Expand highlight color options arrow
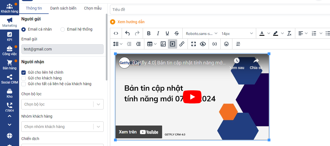 coord(282,33)
